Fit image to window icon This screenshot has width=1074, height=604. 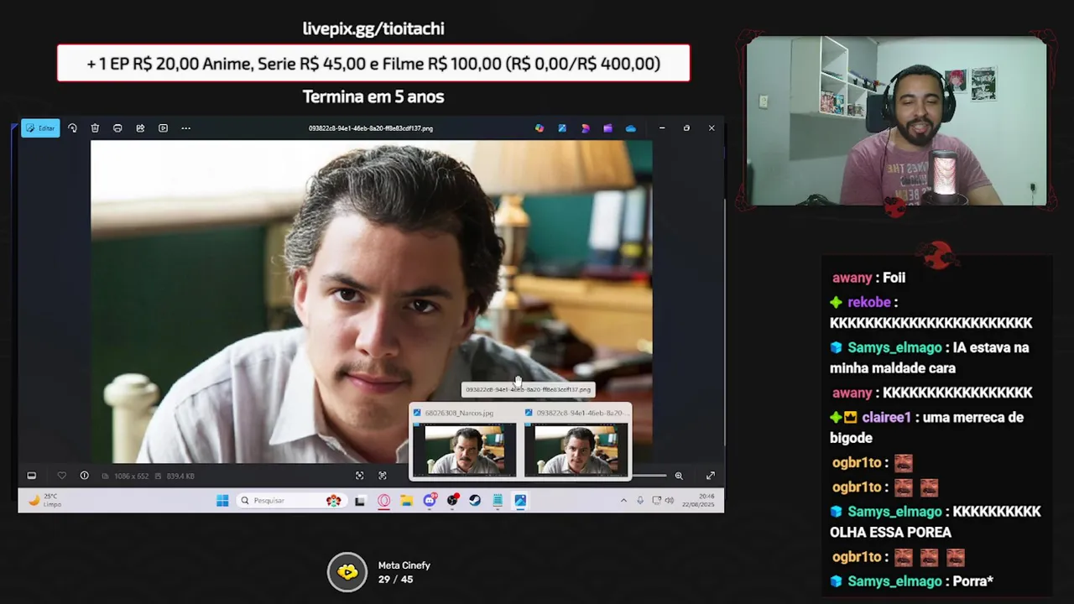point(359,476)
